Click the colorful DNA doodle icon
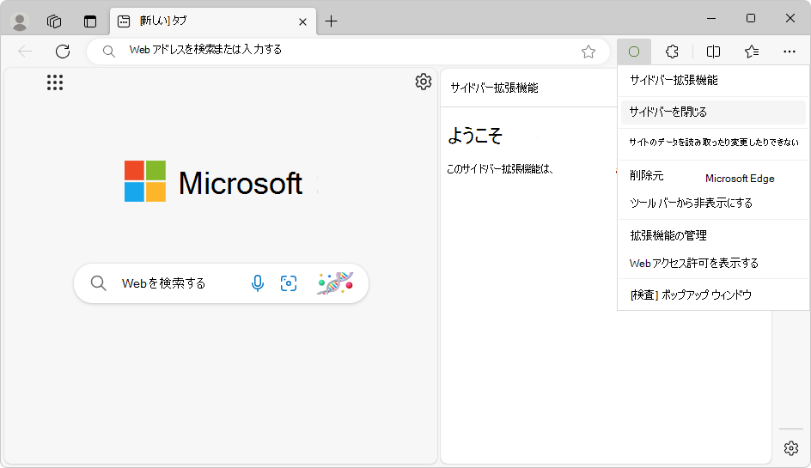Viewport: 811px width, 468px height. click(335, 283)
